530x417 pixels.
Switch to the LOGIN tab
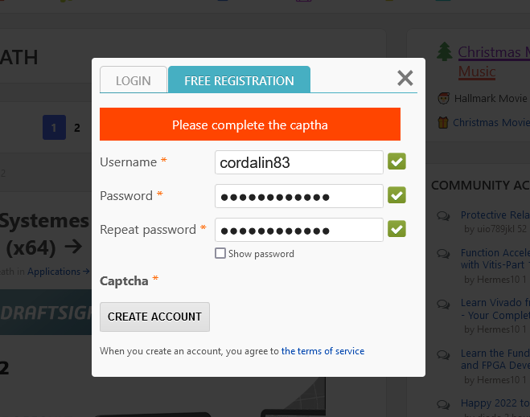(x=134, y=80)
